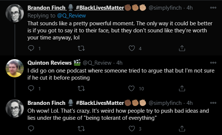Open more options on last tweet
Screen dimensions: 222x135
click(x=213, y=103)
